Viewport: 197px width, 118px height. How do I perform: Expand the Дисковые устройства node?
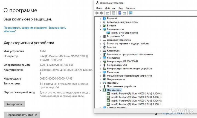pyautogui.click(x=100, y=40)
